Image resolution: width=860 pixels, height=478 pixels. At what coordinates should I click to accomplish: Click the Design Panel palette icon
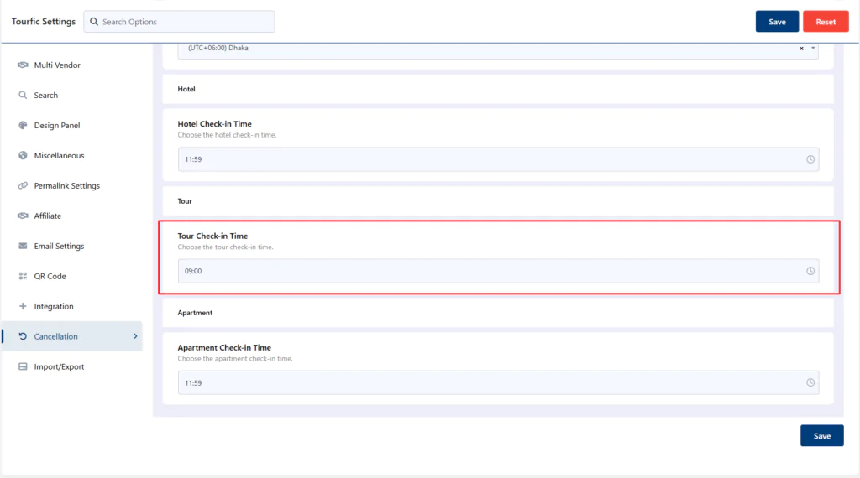[x=23, y=125]
